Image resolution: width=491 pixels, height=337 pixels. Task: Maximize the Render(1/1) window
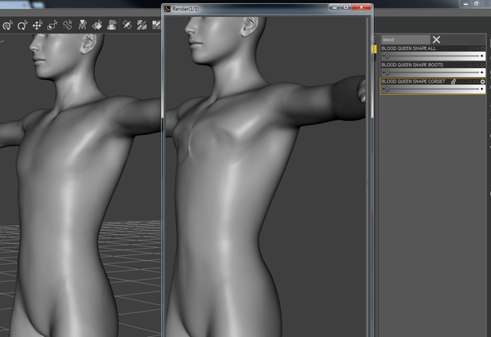pos(345,7)
